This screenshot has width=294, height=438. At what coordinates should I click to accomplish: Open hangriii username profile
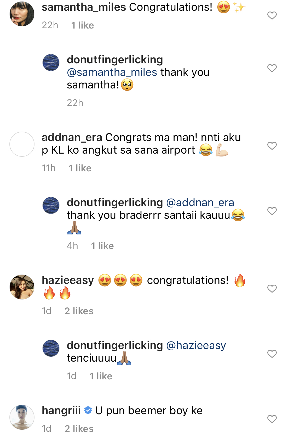(61, 411)
